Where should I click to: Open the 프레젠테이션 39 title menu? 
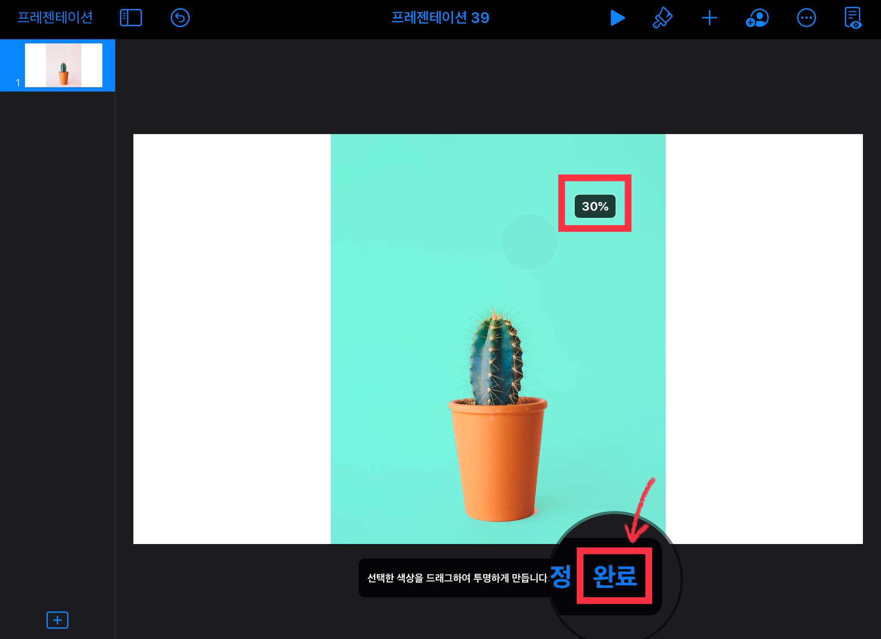point(440,18)
